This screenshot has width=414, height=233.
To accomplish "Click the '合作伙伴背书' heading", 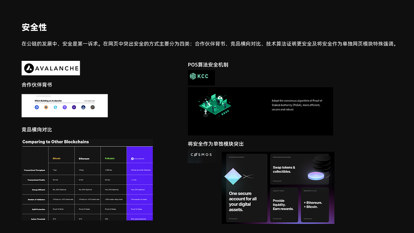I will (37, 85).
